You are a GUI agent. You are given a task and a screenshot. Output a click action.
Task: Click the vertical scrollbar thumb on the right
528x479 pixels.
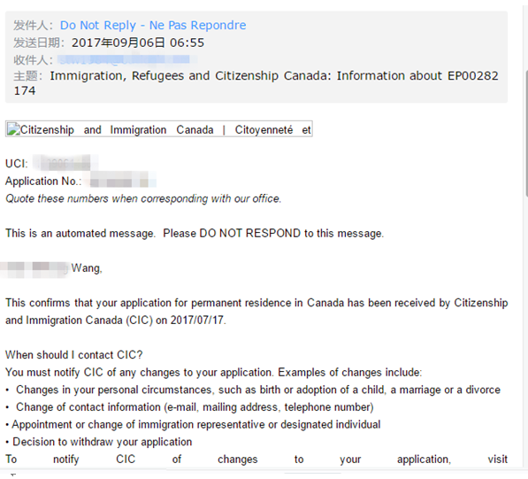[x=526, y=133]
